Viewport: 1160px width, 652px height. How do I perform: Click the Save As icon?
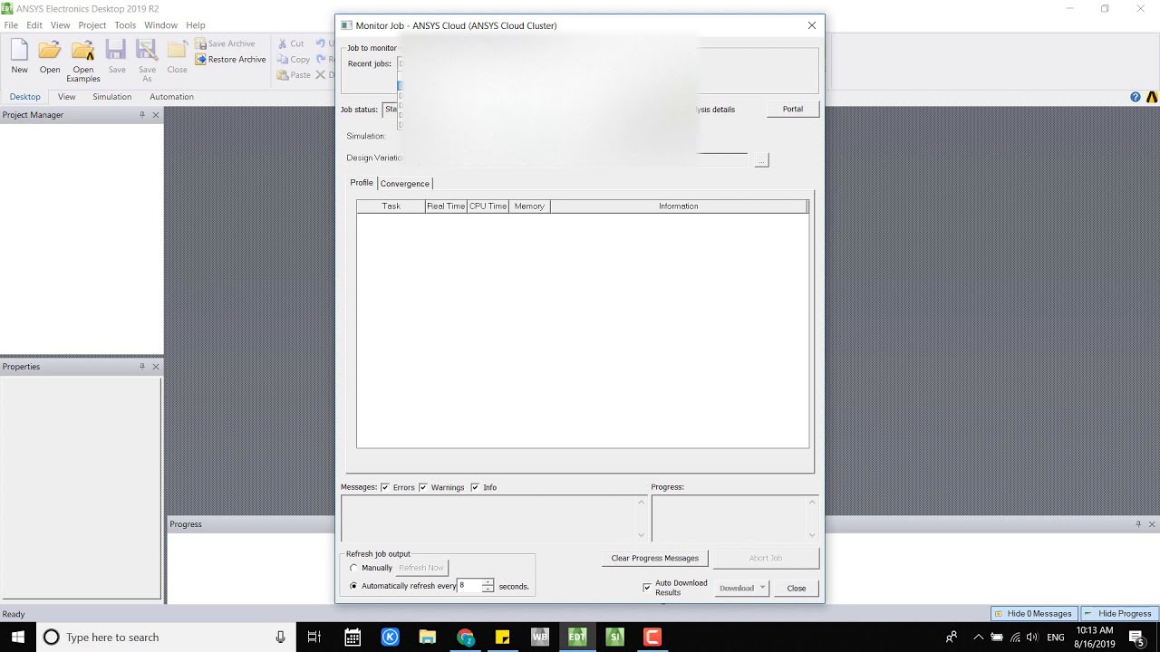point(147,61)
